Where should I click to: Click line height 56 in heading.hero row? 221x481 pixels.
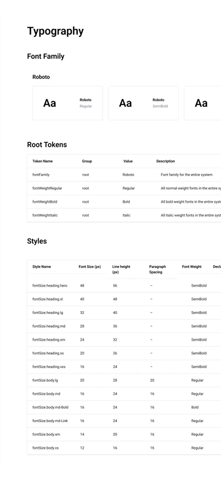tap(115, 286)
